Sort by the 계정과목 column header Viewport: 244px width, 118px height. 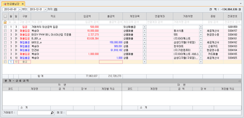click(134, 16)
